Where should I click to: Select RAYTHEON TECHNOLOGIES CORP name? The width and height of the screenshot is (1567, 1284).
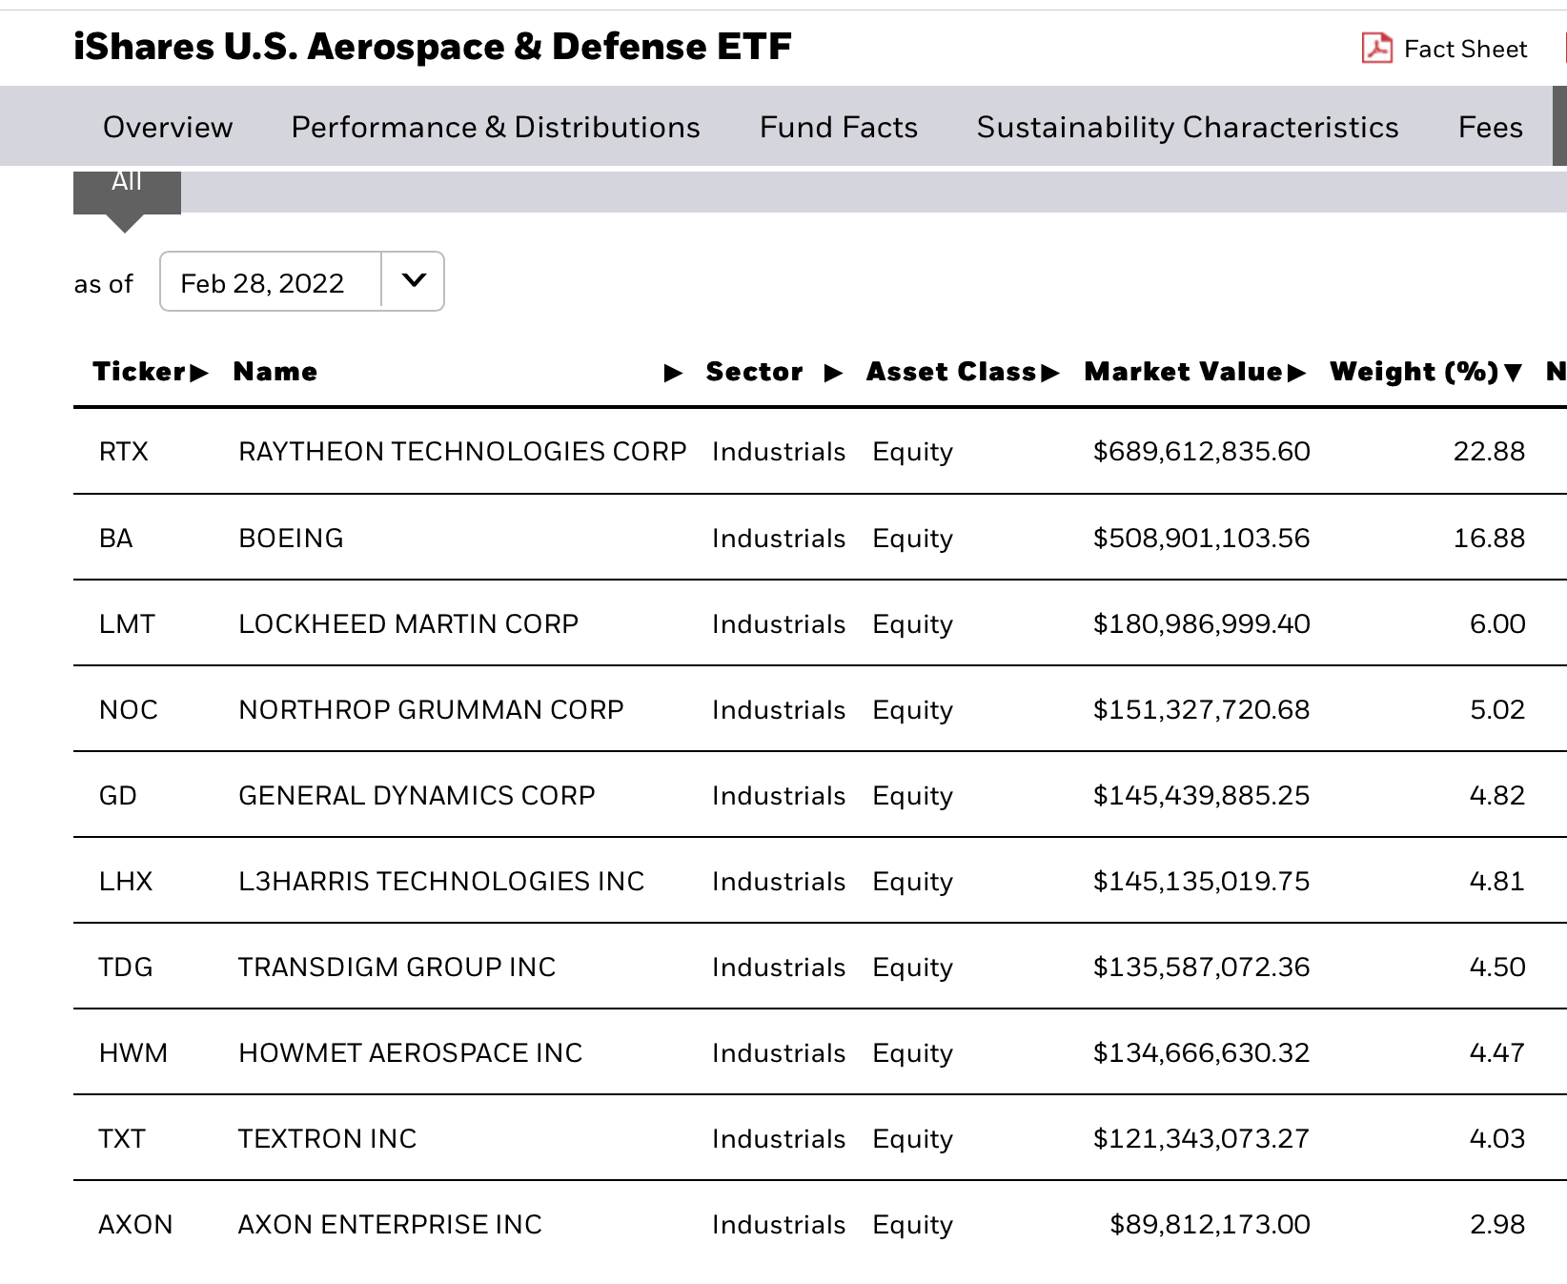(x=462, y=451)
